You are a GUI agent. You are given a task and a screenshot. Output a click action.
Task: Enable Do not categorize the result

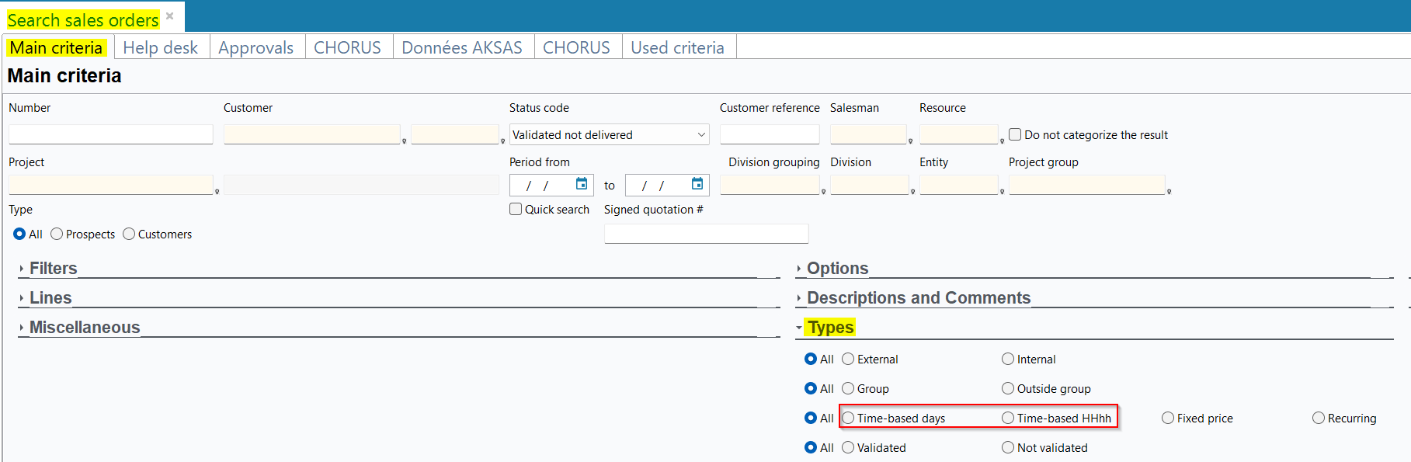(1015, 134)
